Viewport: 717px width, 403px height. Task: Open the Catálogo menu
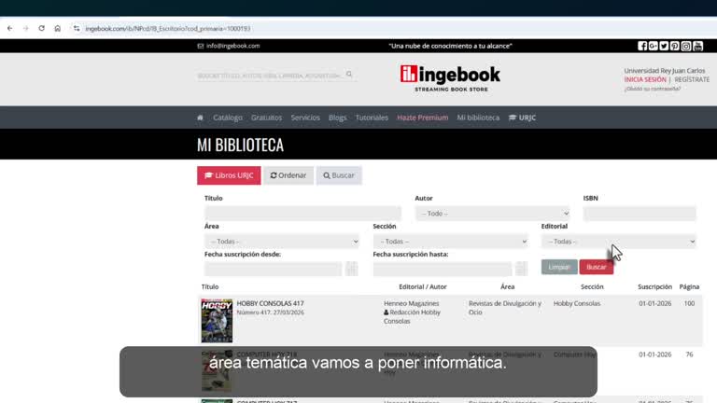227,118
